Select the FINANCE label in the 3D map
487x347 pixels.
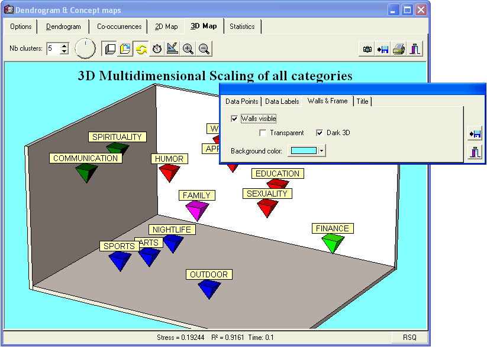(x=333, y=228)
